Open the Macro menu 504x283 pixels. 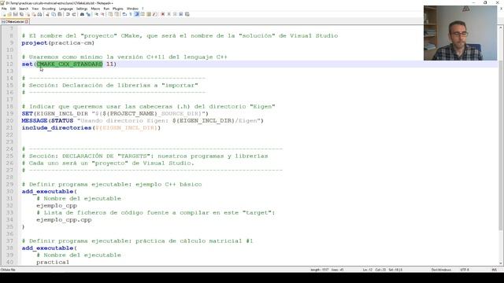95,9
